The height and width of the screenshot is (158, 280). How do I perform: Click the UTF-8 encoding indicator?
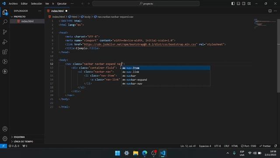coord(217,146)
